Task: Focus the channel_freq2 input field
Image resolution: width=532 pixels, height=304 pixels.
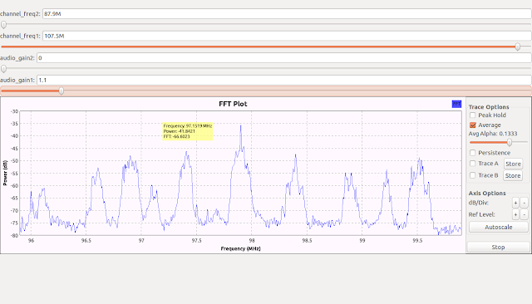Action: [x=287, y=14]
